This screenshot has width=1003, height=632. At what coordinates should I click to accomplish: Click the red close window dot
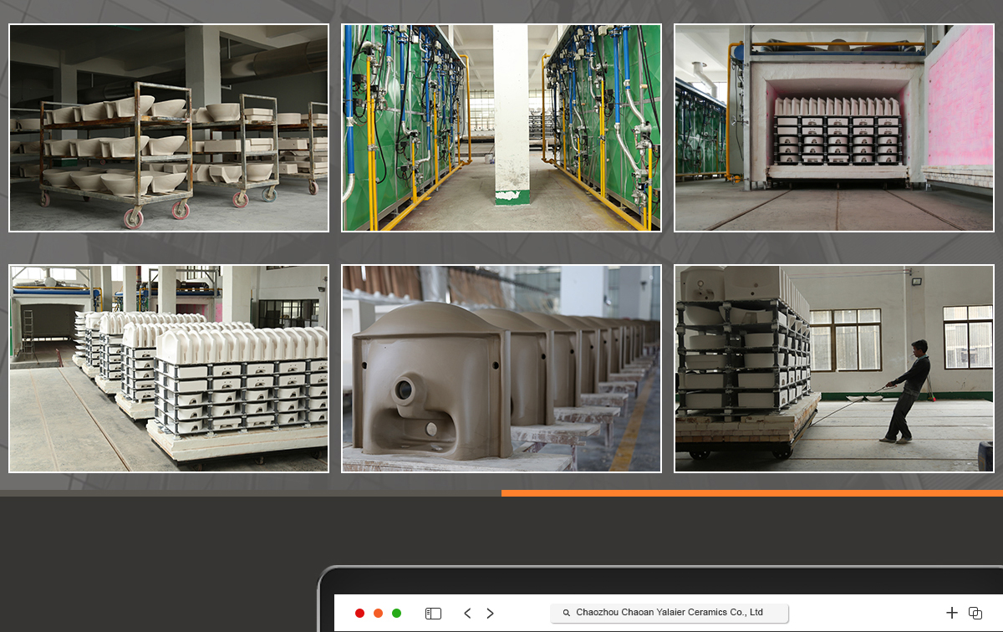(359, 613)
